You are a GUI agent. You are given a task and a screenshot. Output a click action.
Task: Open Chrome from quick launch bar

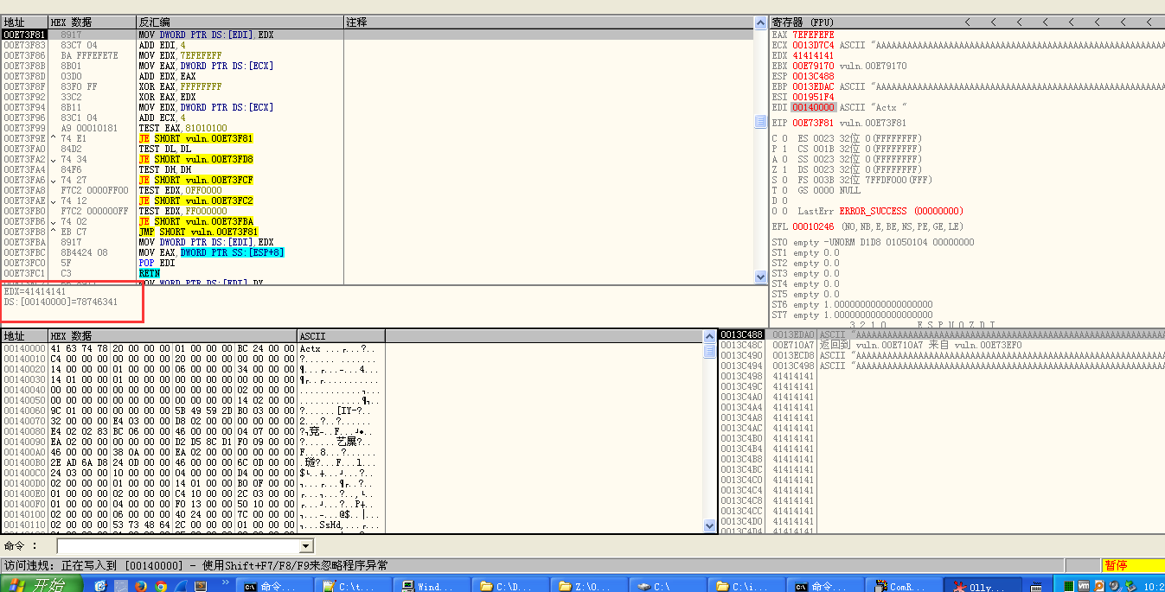tap(161, 584)
